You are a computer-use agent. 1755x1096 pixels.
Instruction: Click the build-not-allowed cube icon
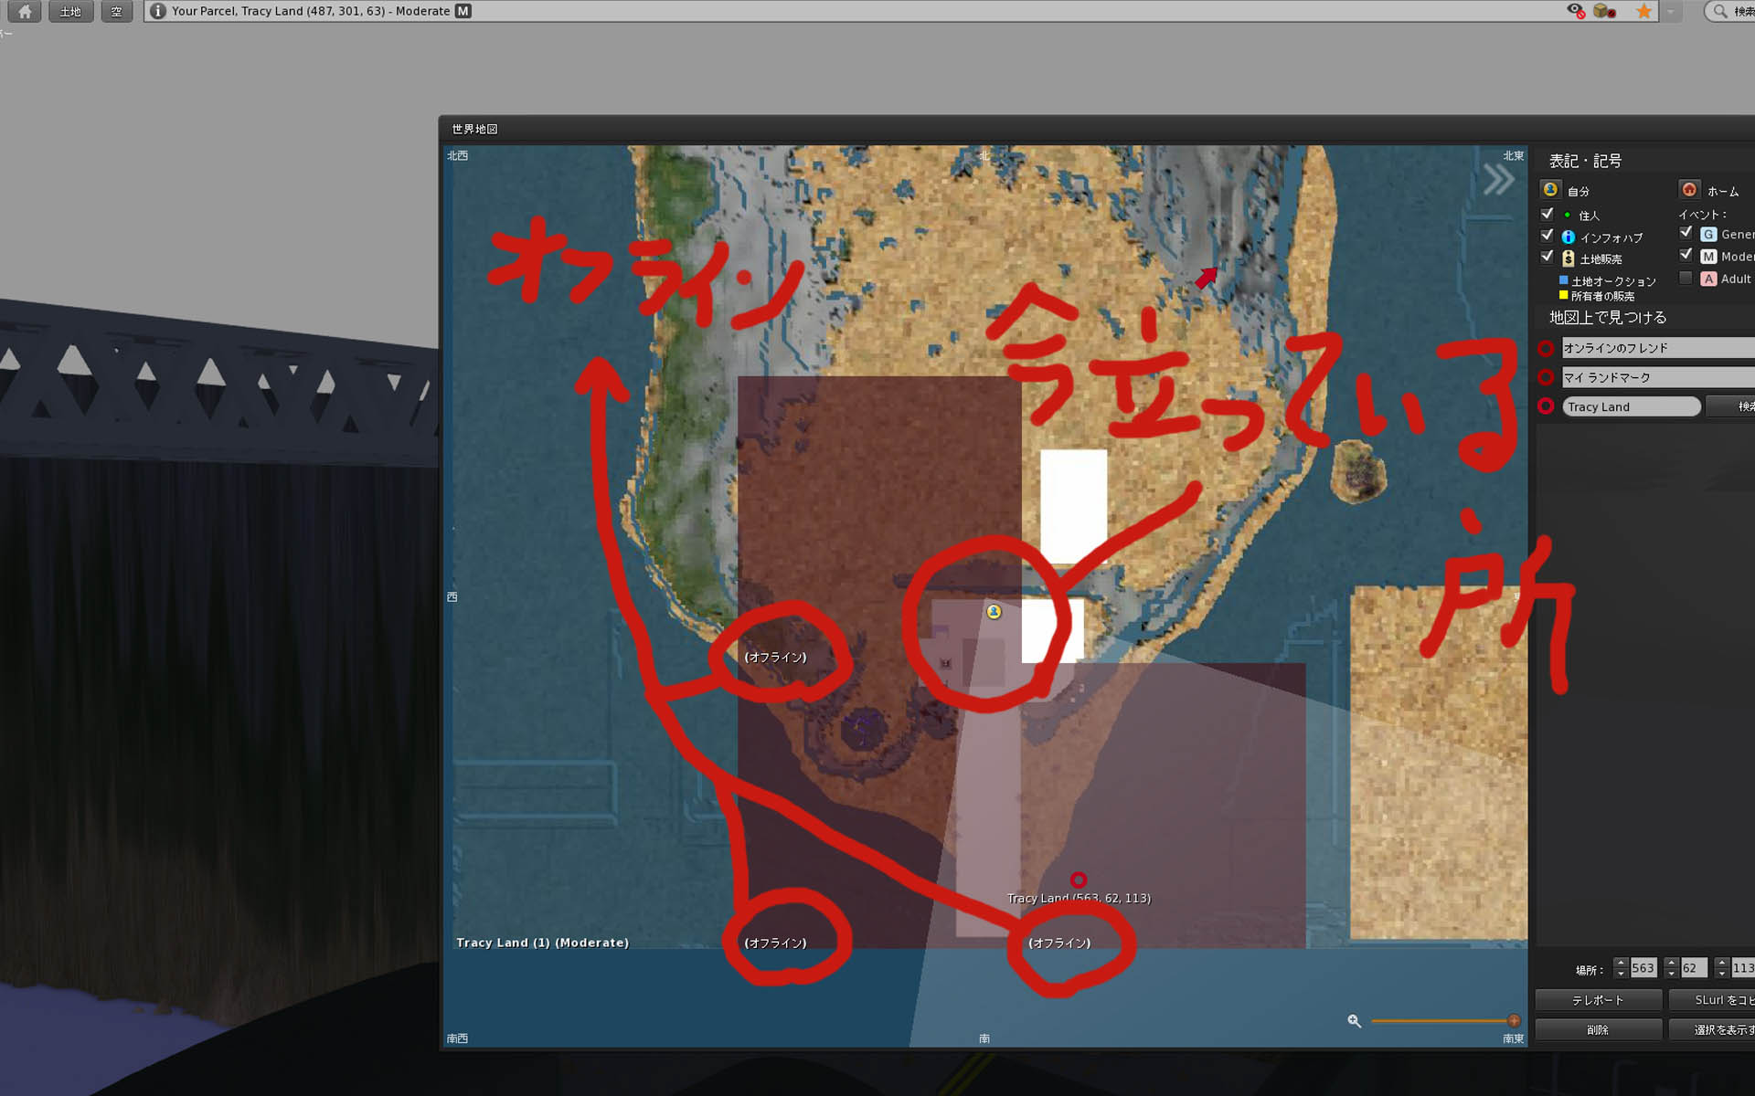click(x=1604, y=11)
